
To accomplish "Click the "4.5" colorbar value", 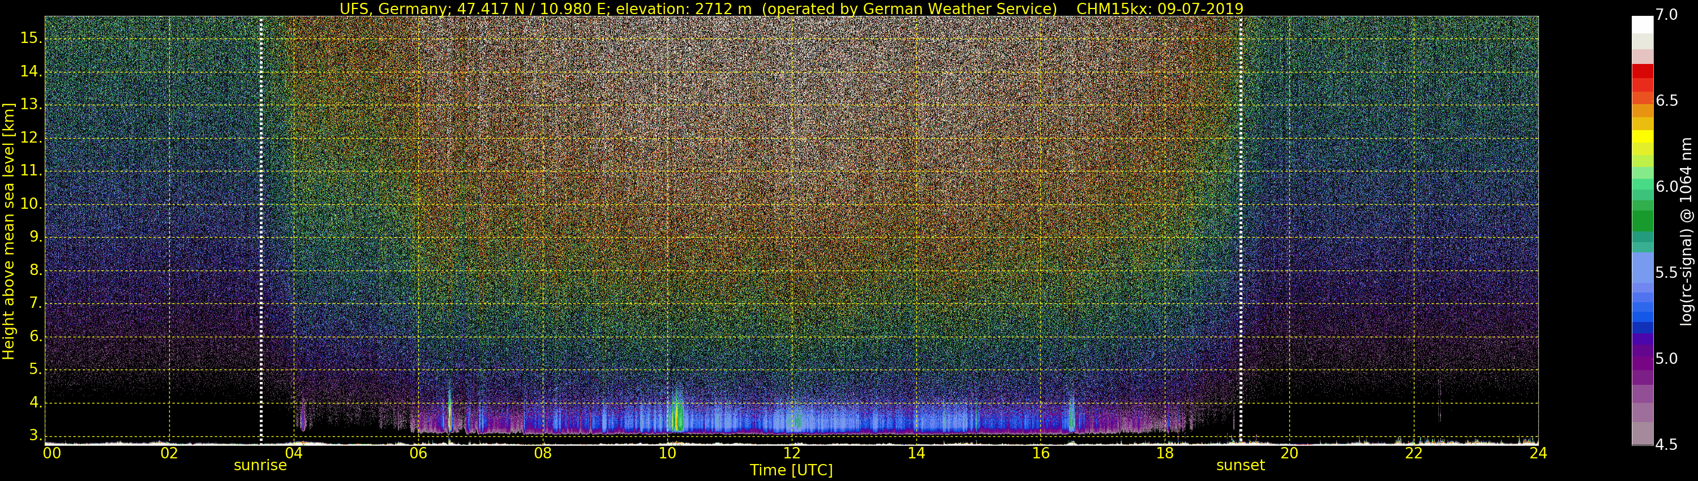I will tap(1667, 445).
